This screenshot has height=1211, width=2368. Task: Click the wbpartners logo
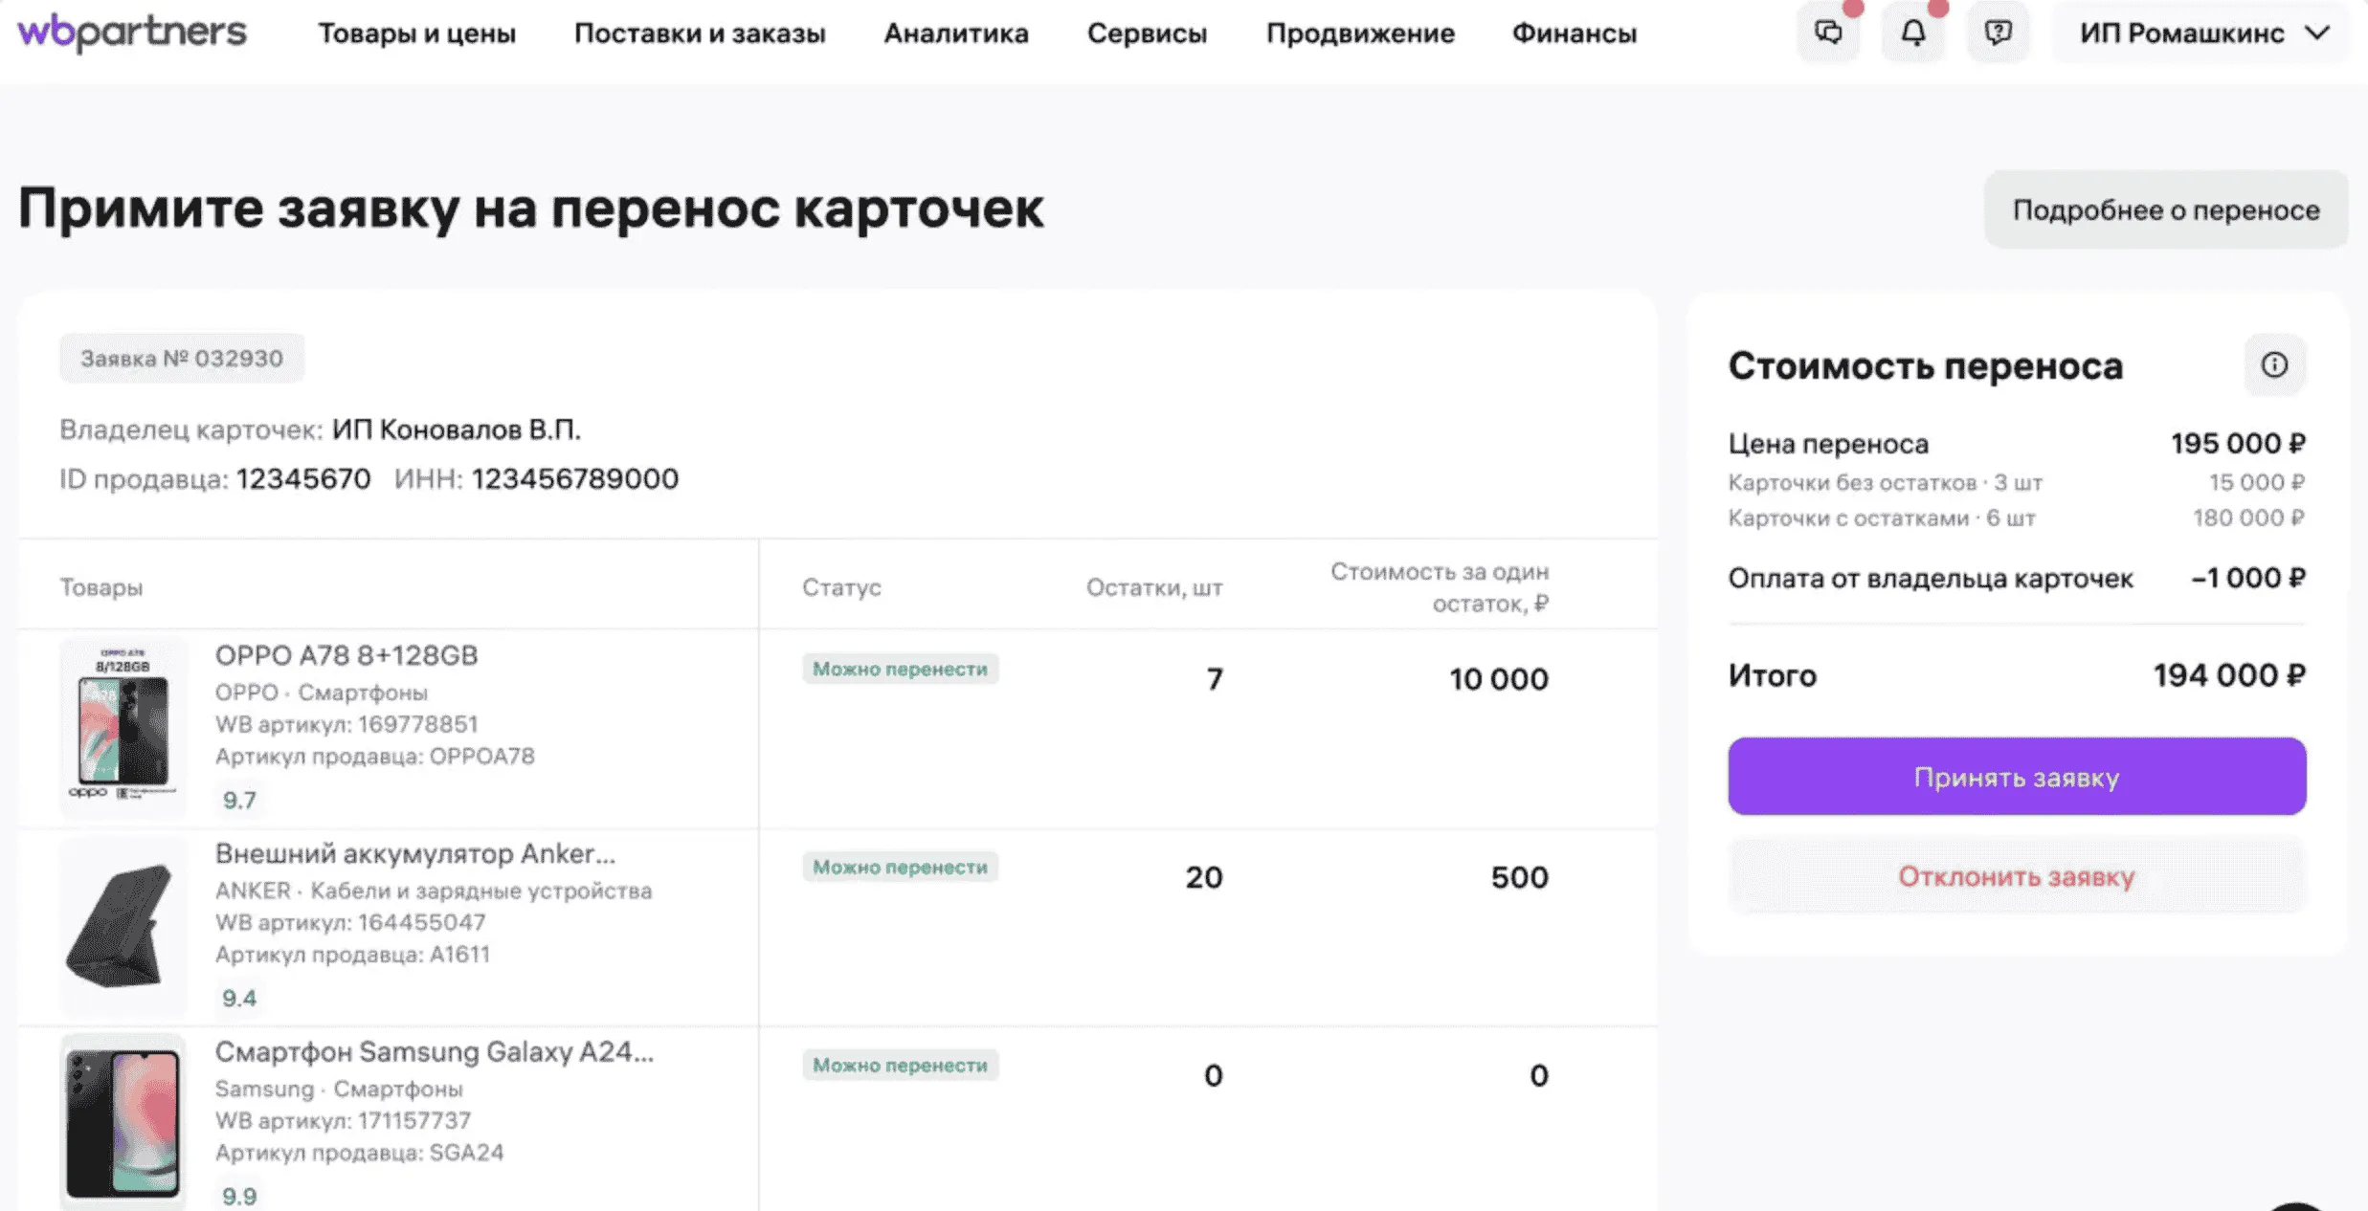pyautogui.click(x=132, y=31)
